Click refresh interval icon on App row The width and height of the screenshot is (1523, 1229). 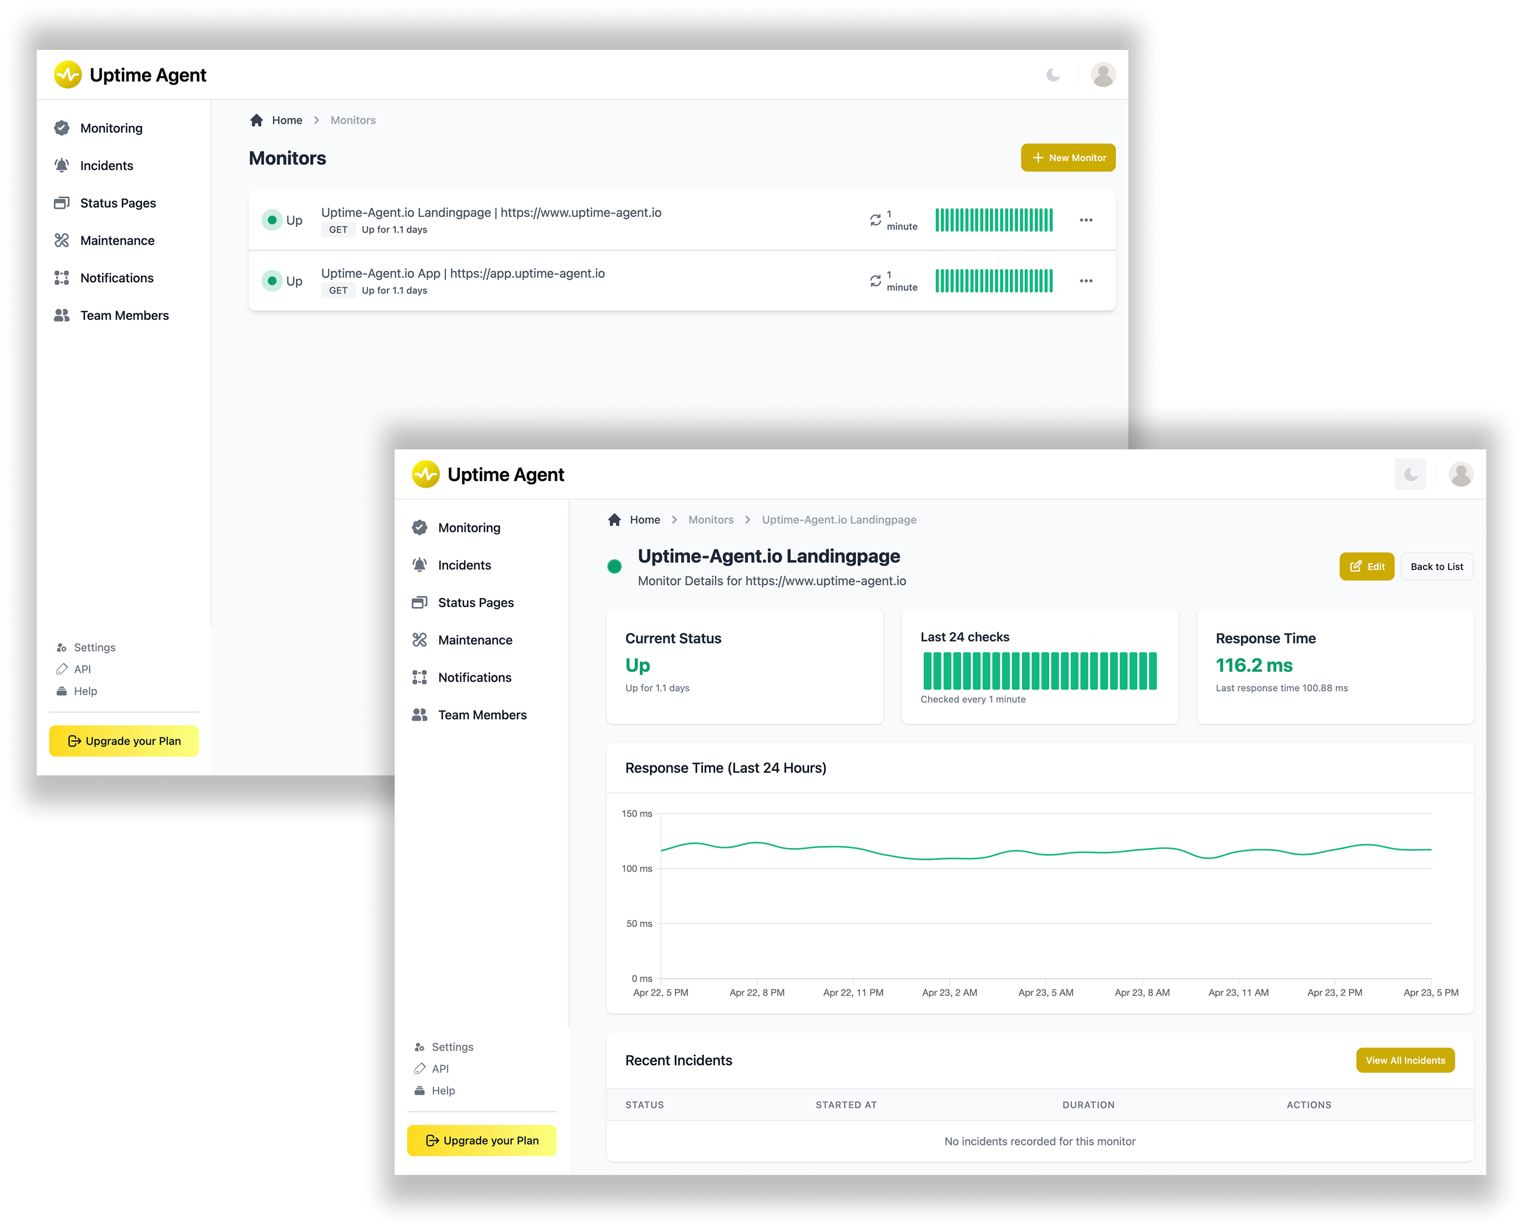pos(875,281)
